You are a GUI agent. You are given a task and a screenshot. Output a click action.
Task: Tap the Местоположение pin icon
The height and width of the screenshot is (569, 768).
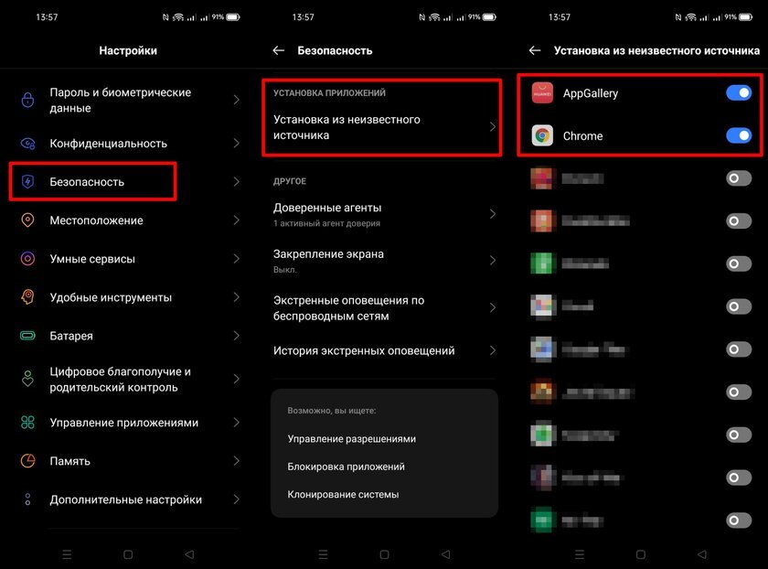coord(28,220)
